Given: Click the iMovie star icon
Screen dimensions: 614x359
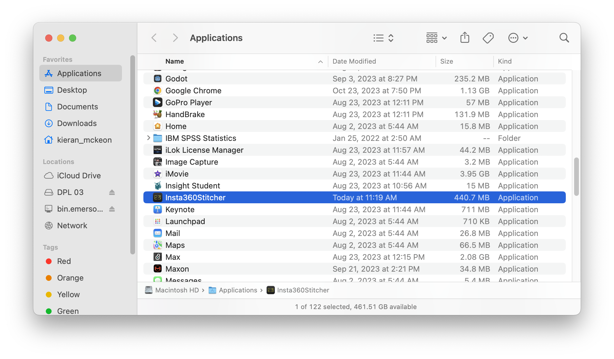Looking at the screenshot, I should [x=157, y=174].
